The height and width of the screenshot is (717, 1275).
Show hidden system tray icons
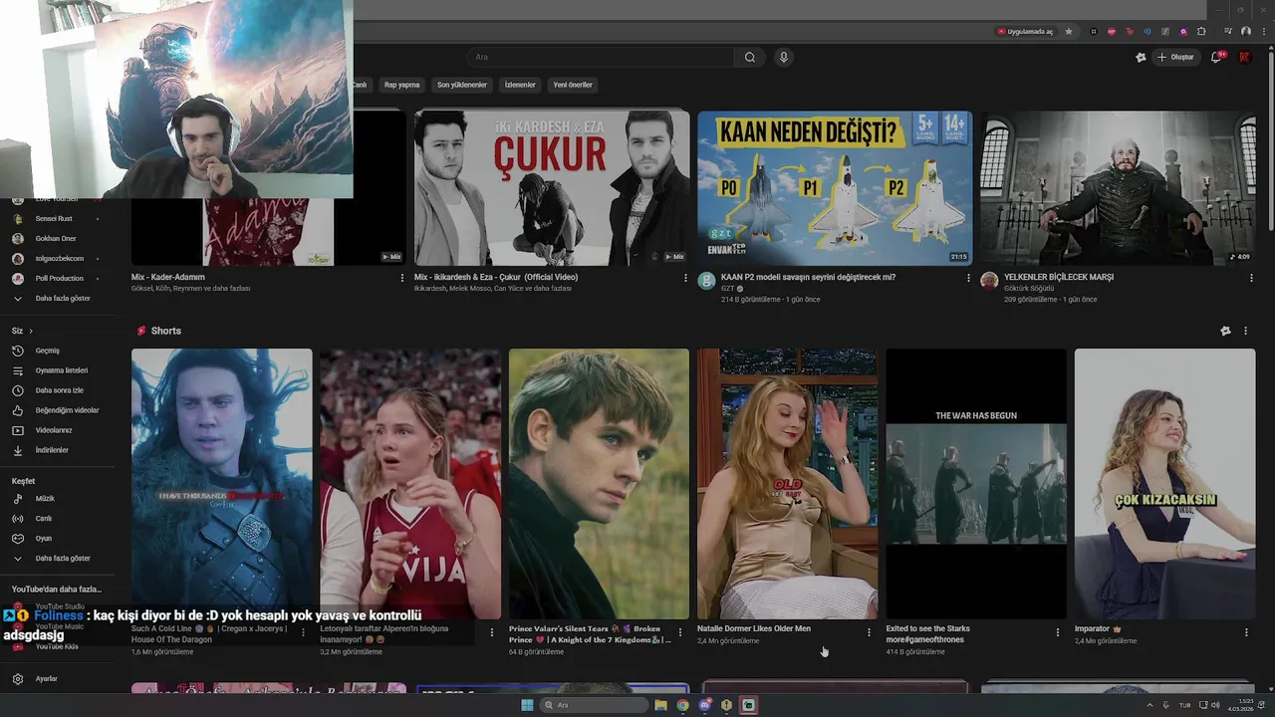[1149, 705]
